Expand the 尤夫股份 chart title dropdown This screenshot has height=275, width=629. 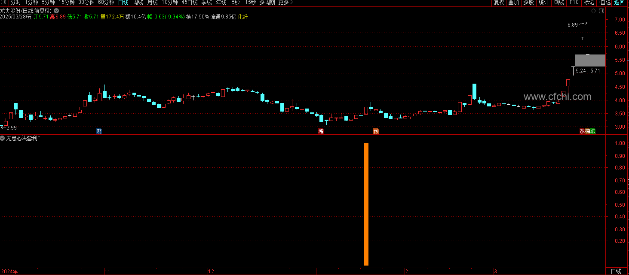[56, 10]
